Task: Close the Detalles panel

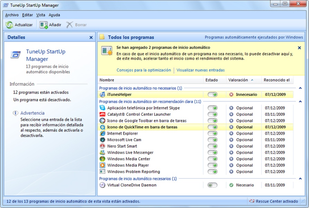Action: tap(91, 37)
